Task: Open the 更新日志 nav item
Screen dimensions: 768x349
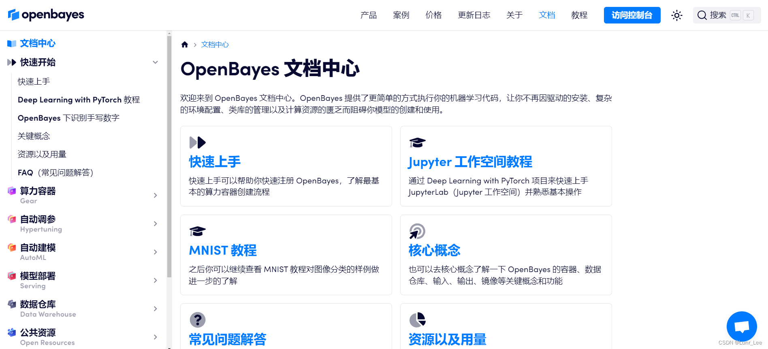Action: tap(474, 15)
